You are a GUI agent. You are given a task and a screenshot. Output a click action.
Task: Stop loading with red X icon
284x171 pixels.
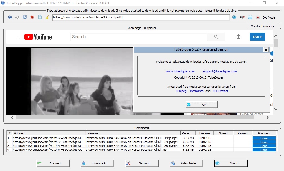click(x=32, y=17)
